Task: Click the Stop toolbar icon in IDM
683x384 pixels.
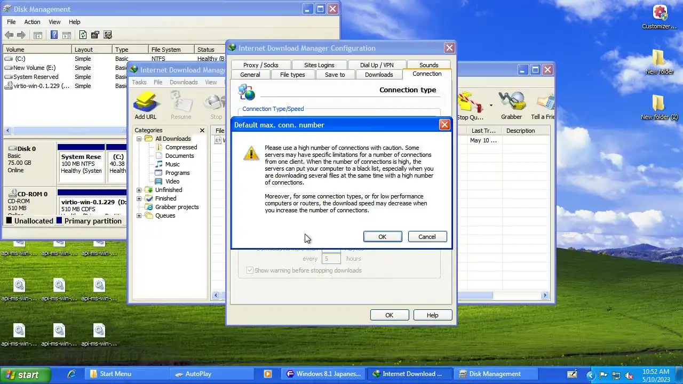Action: click(216, 105)
